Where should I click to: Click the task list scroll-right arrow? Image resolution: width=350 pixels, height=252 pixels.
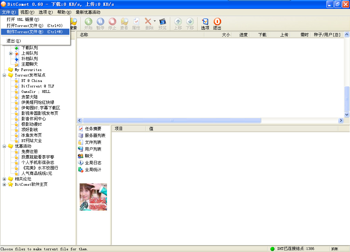tap(341, 121)
